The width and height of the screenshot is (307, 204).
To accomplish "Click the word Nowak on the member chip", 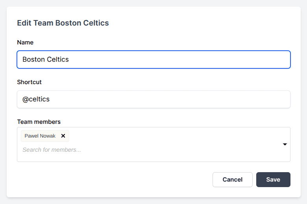I will click(x=48, y=136).
